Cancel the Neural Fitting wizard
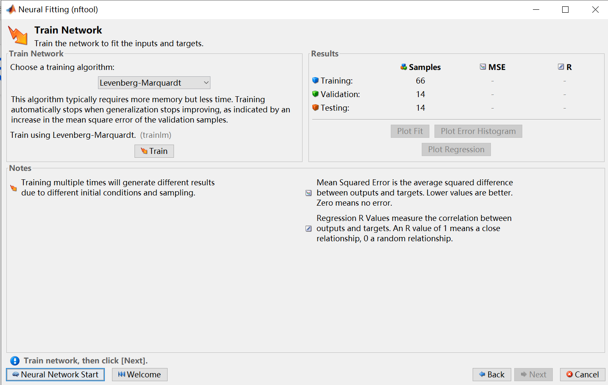 point(583,374)
